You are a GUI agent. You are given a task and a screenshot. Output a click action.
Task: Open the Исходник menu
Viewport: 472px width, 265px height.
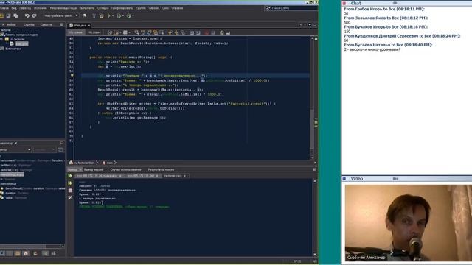40,8
